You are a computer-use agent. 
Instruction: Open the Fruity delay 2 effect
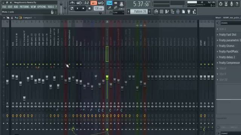click(227, 57)
